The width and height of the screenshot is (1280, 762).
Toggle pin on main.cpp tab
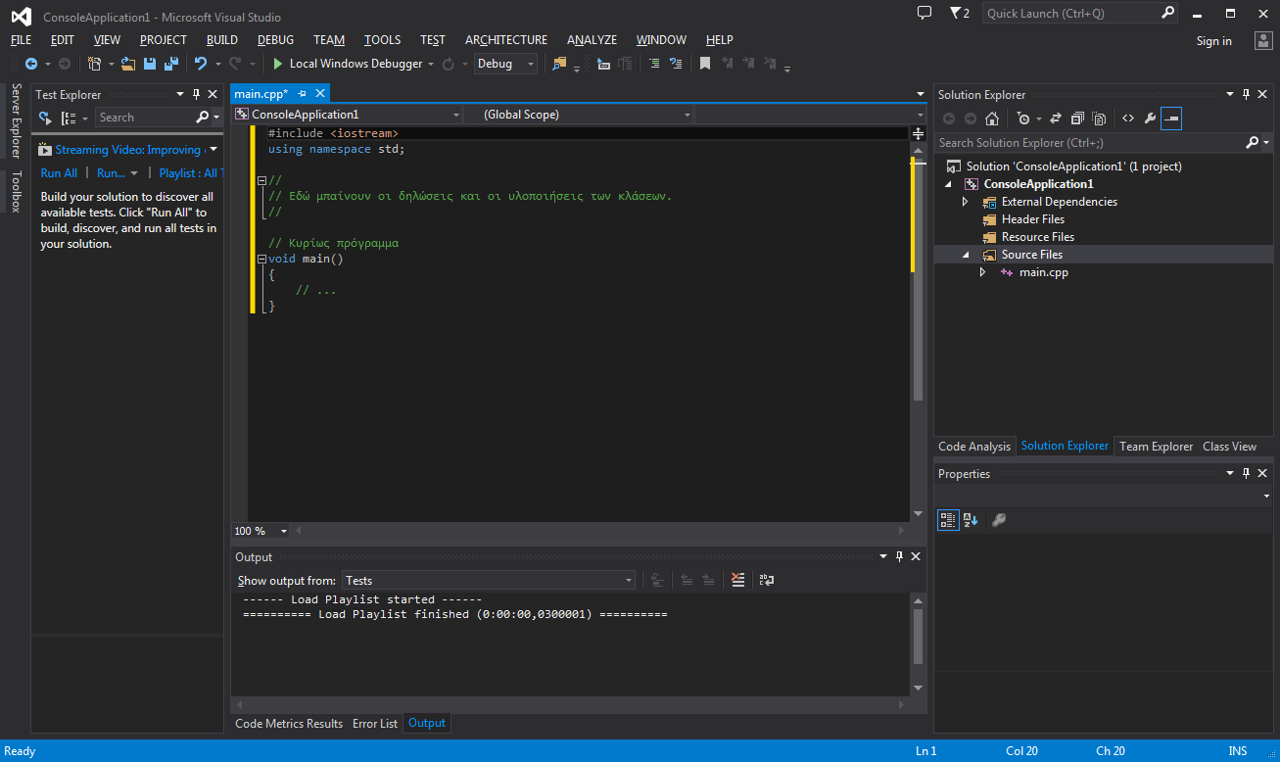tap(303, 94)
